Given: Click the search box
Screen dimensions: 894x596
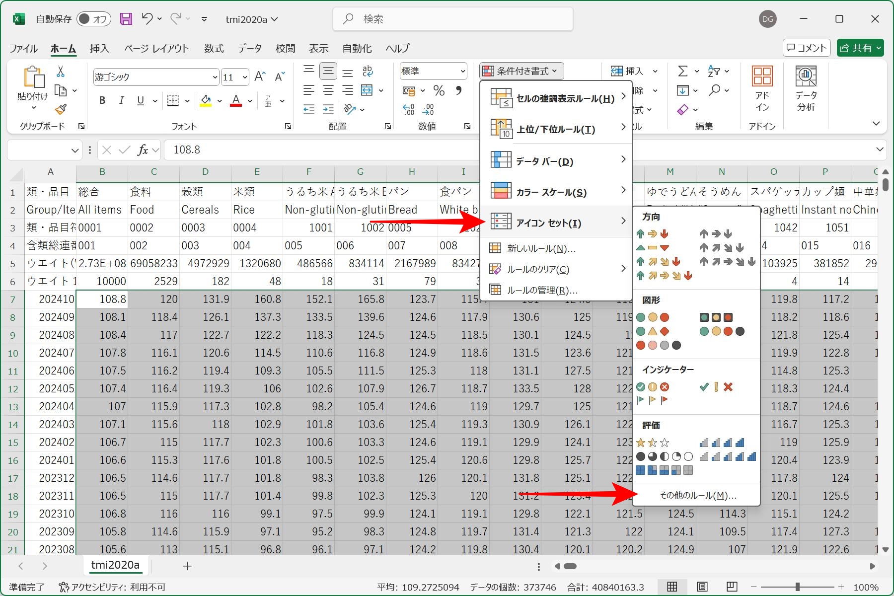Looking at the screenshot, I should [x=452, y=19].
